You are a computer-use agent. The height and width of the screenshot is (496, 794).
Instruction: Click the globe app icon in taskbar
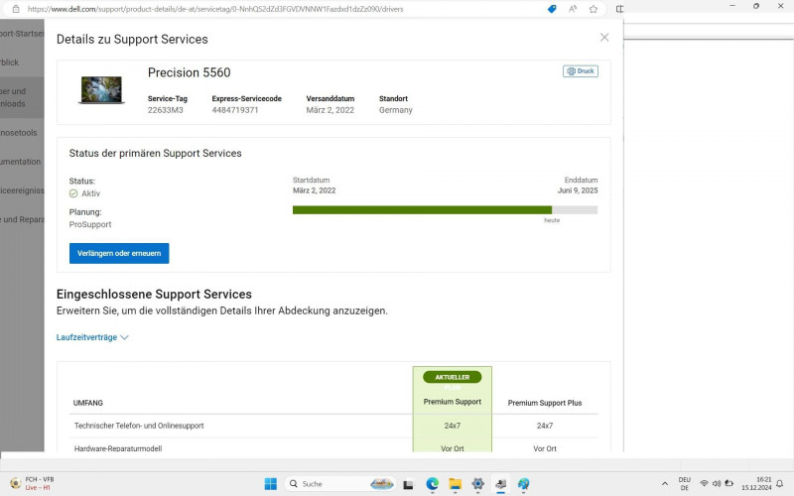point(524,484)
